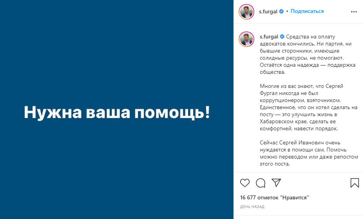Follow the account via Подписаться
The image size is (363, 219).
pyautogui.click(x=307, y=11)
